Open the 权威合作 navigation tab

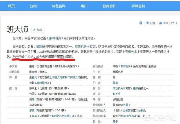pyautogui.click(x=109, y=6)
